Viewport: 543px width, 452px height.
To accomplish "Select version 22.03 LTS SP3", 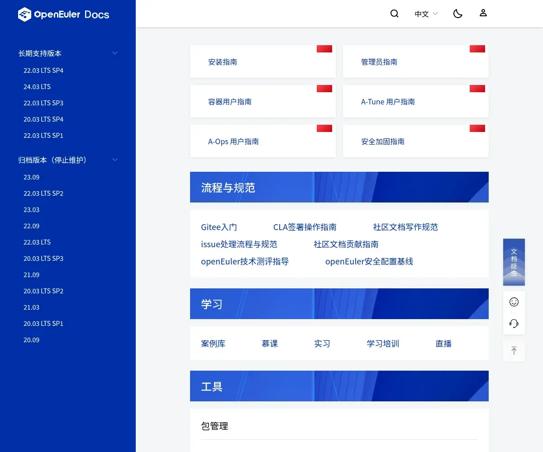I will (43, 103).
